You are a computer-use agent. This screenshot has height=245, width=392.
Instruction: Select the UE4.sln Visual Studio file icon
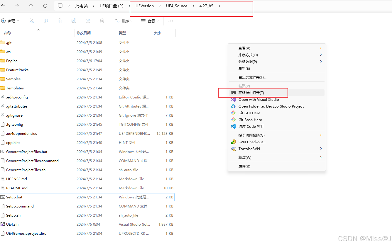pyautogui.click(x=3, y=224)
